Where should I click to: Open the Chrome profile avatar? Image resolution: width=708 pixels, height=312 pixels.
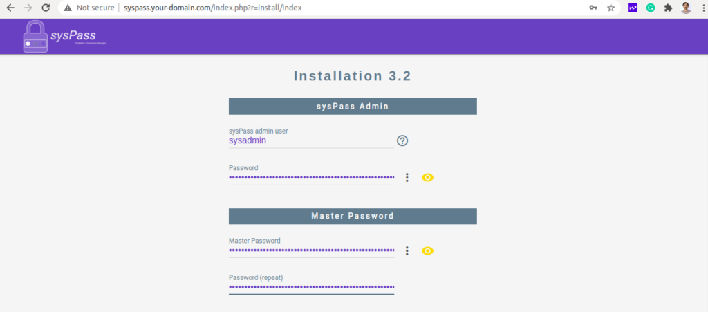click(686, 8)
